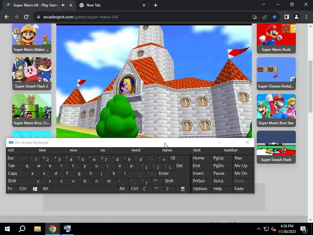Go back using the browser back arrow

point(7,17)
